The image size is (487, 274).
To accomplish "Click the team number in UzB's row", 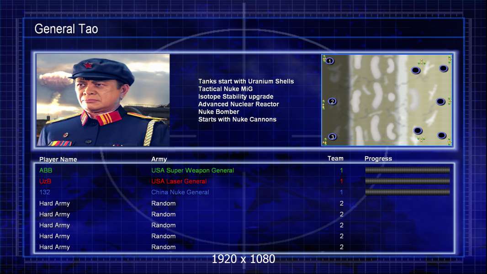I will pos(341,181).
